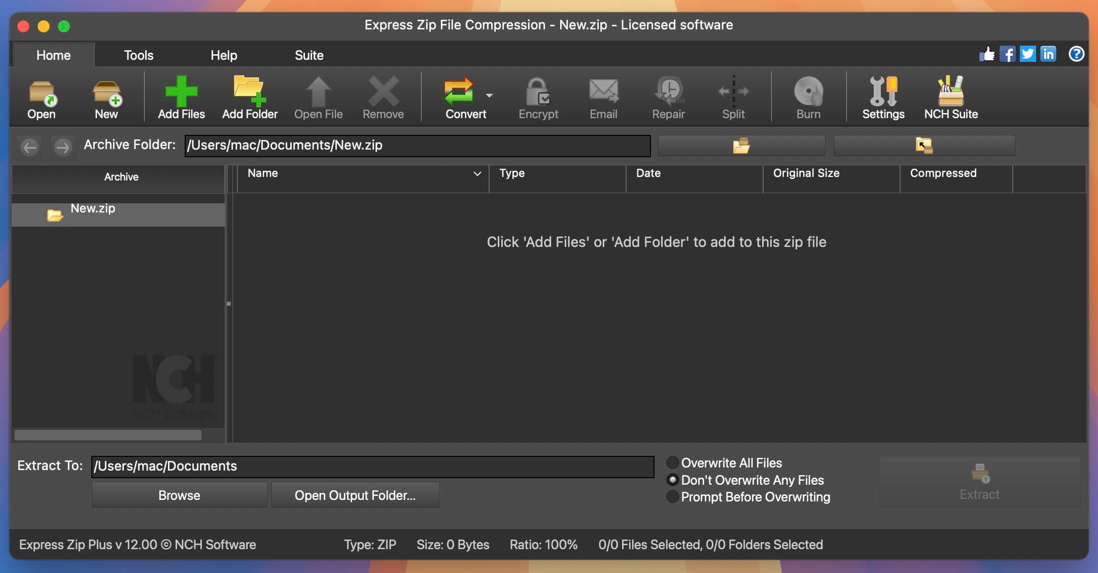Click the Browse button
The height and width of the screenshot is (573, 1098).
[x=179, y=495]
